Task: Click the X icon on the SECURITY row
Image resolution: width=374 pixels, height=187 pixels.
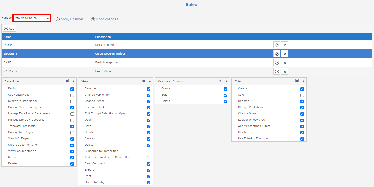Action: (x=285, y=54)
